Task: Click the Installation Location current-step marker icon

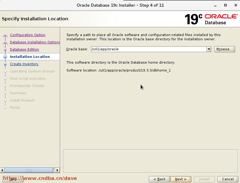Action: click(5, 57)
